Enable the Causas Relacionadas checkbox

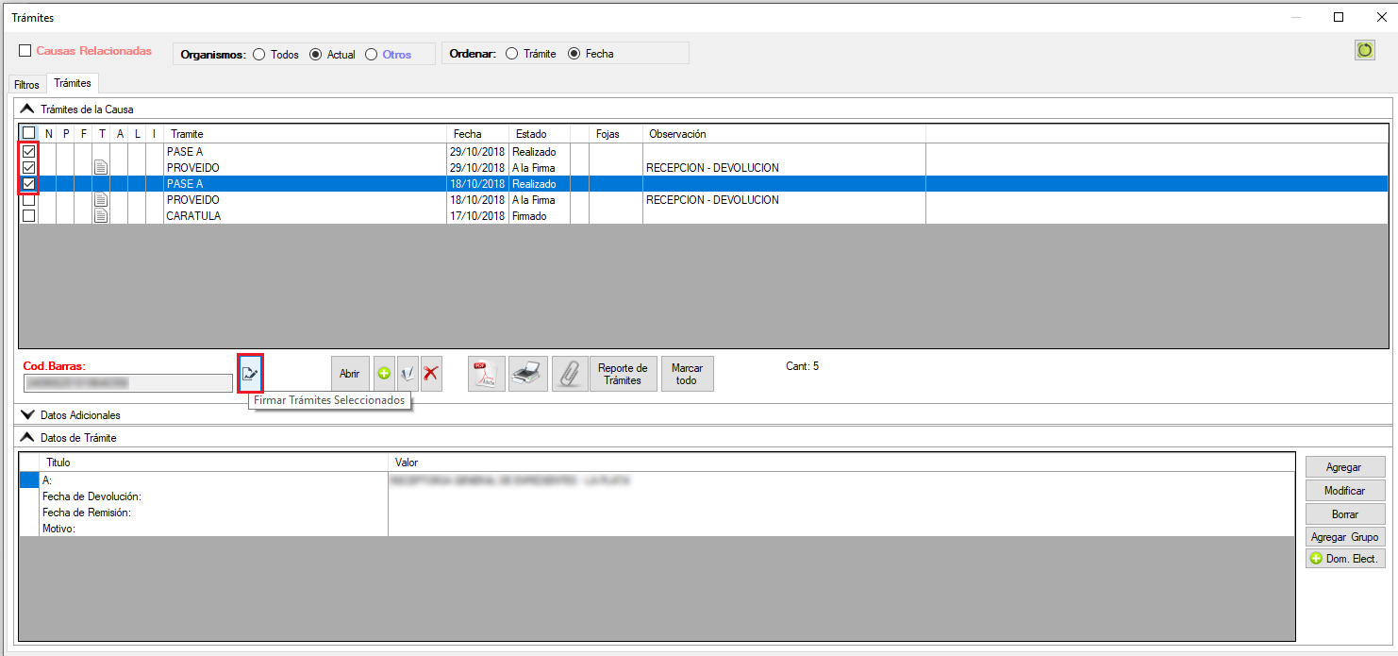[25, 51]
